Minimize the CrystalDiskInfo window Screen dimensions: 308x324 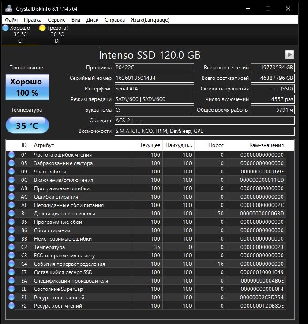tap(248, 8)
